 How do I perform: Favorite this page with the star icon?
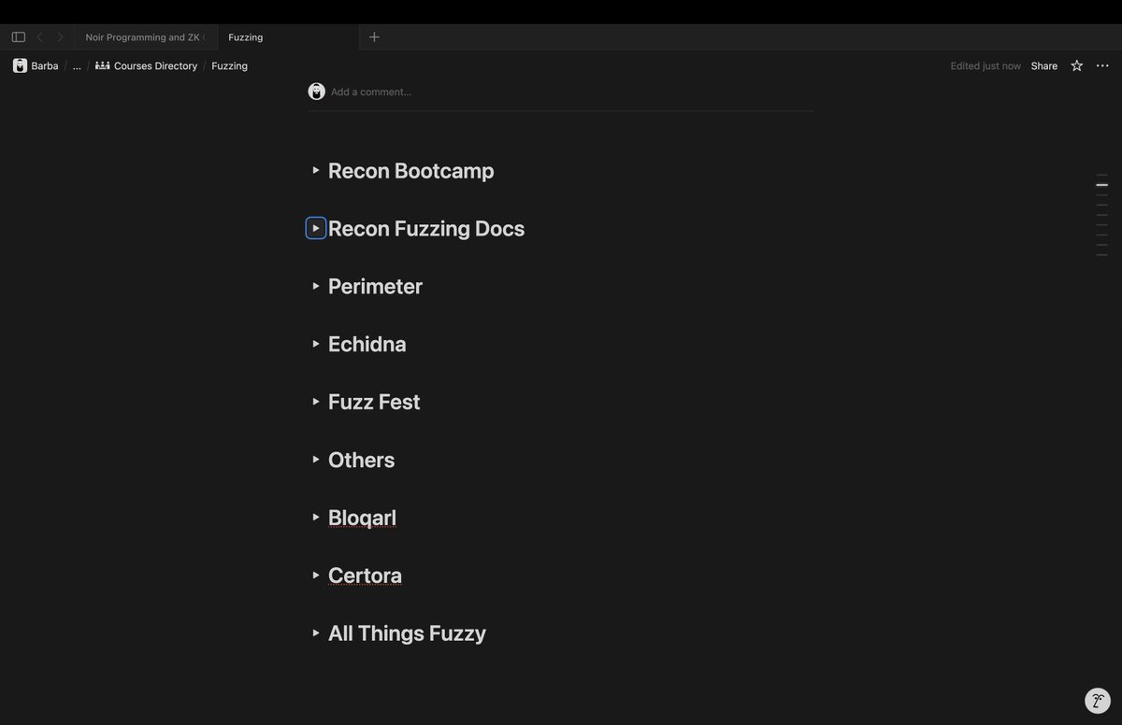(x=1077, y=65)
